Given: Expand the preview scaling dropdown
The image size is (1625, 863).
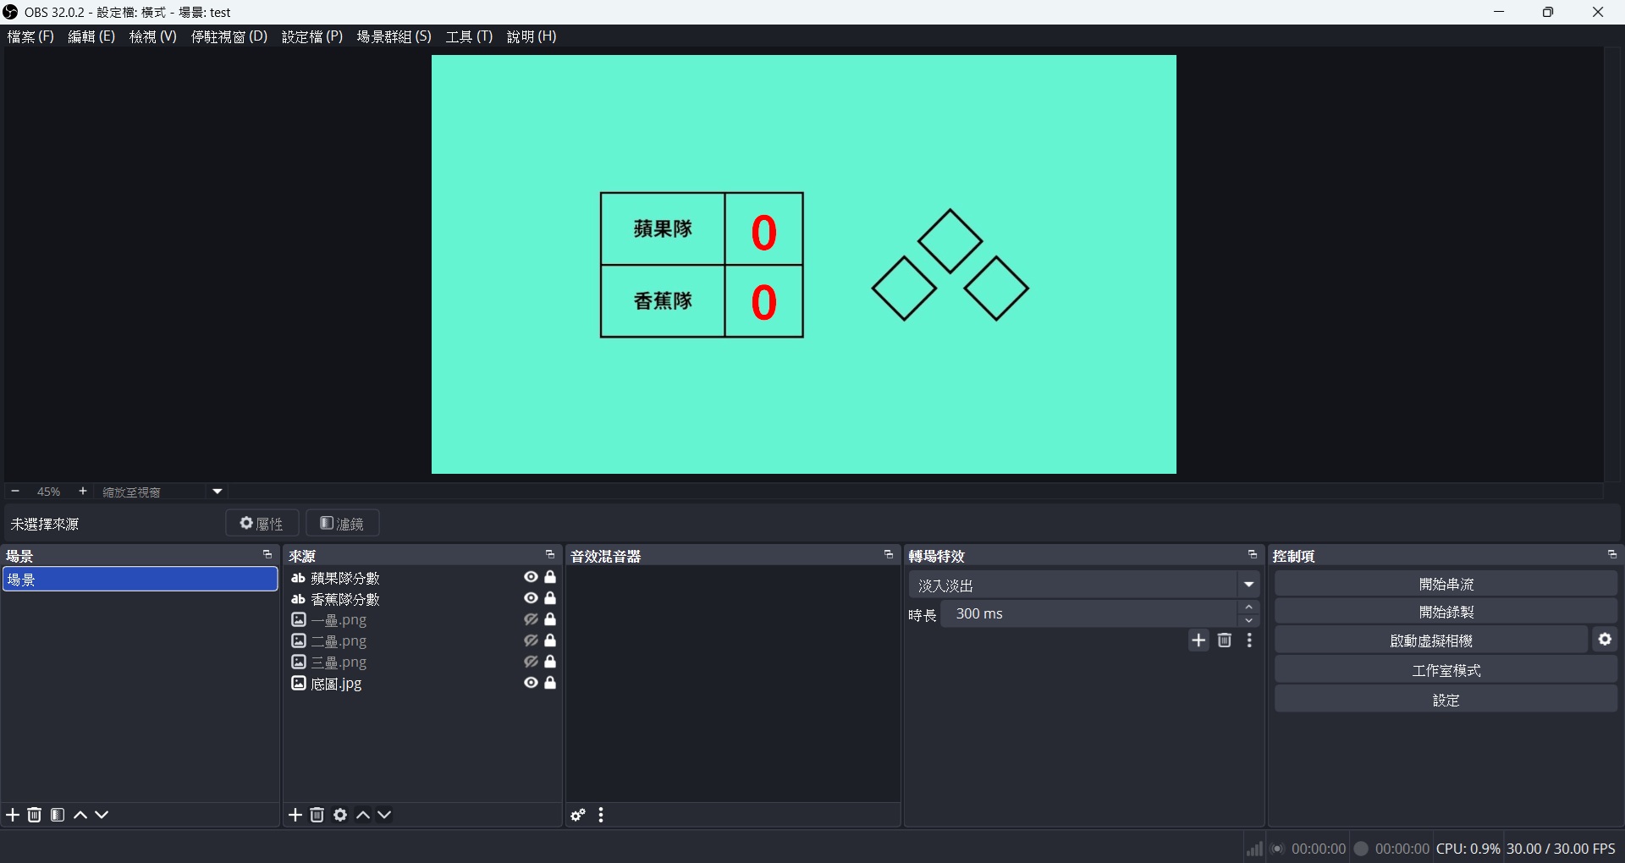Looking at the screenshot, I should coord(218,492).
